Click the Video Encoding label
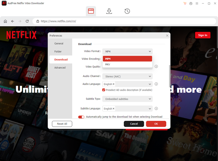Screen dimensions: 218x161 pyautogui.click(x=91, y=59)
